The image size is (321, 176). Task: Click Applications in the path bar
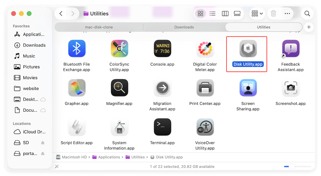pyautogui.click(x=109, y=157)
